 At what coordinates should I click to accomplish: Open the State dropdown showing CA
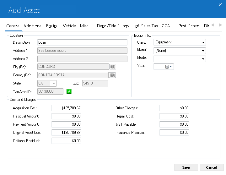(x=54, y=83)
